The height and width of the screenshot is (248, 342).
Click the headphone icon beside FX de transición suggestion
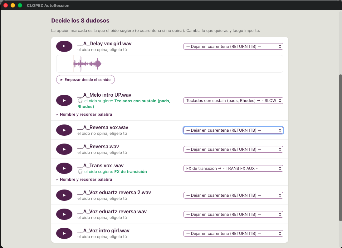(80, 171)
